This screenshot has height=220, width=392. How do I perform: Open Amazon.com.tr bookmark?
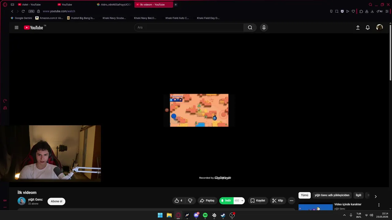tap(49, 18)
